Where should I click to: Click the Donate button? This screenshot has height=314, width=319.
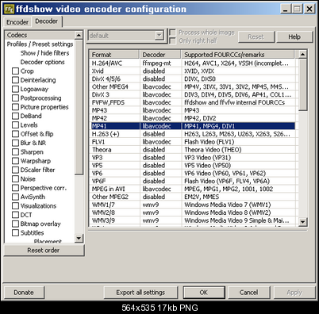(24, 293)
